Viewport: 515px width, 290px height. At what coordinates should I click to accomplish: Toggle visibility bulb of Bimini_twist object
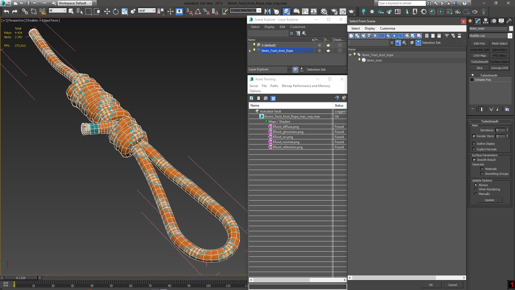point(359,60)
